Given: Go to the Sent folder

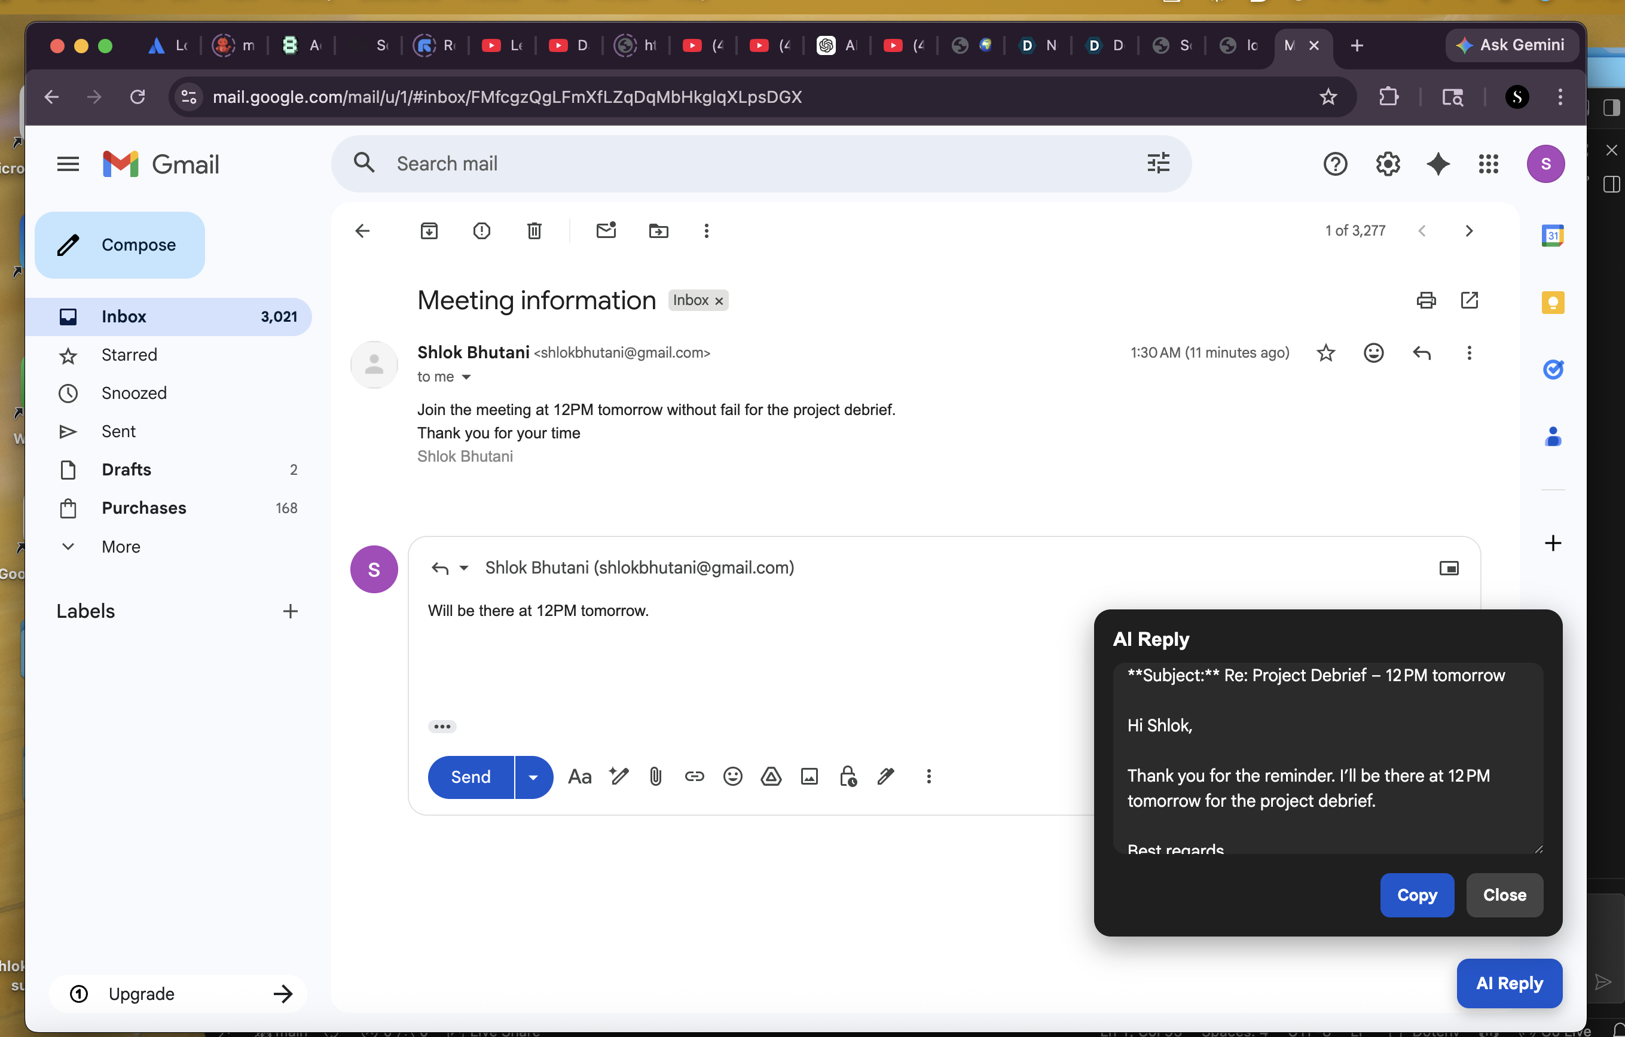Looking at the screenshot, I should (118, 431).
